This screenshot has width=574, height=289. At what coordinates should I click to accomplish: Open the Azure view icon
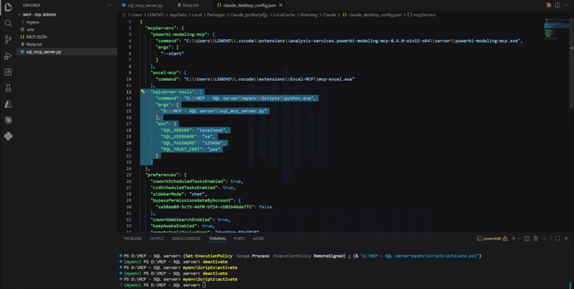[8, 104]
